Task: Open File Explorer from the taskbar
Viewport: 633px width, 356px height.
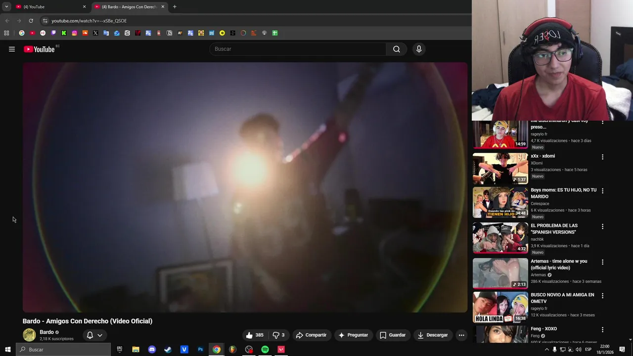Action: [x=136, y=350]
